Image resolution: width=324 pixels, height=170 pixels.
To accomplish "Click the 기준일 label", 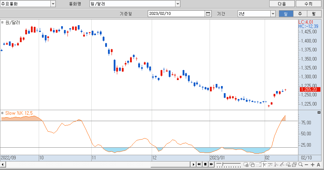I will point(126,13).
